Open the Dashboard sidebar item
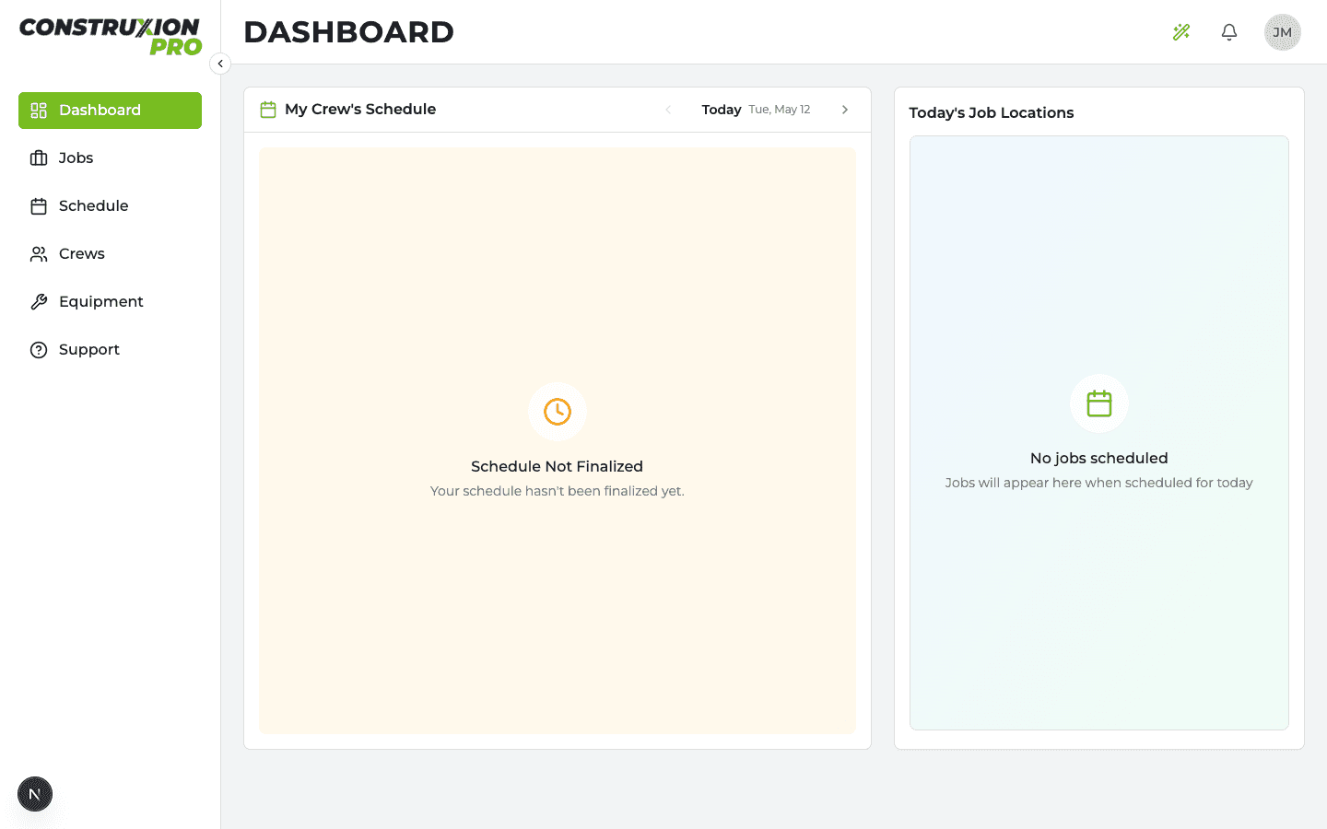Viewport: 1327px width, 829px height. coord(110,111)
